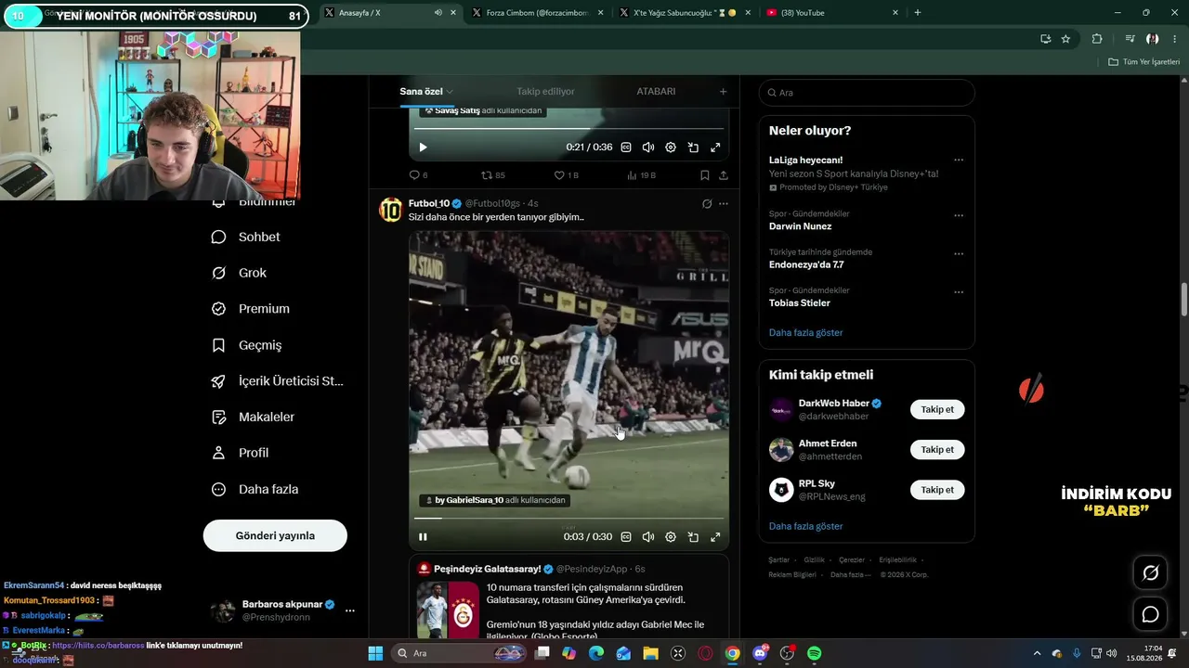Open options for LaLiga heyecanı trend
Screen dimensions: 1189x668
[959, 160]
